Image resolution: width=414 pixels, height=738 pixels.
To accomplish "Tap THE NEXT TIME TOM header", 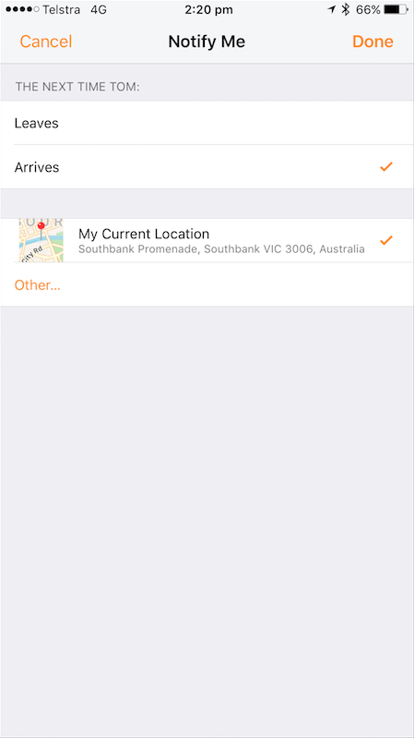I will [77, 87].
